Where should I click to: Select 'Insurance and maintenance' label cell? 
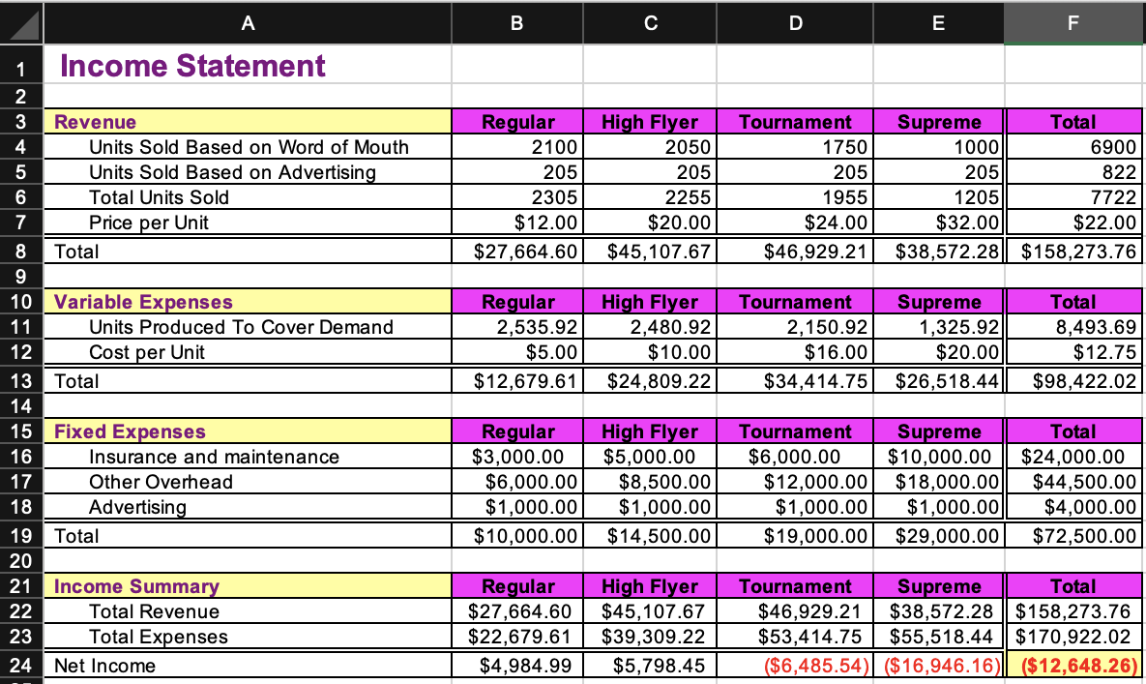[x=248, y=457]
